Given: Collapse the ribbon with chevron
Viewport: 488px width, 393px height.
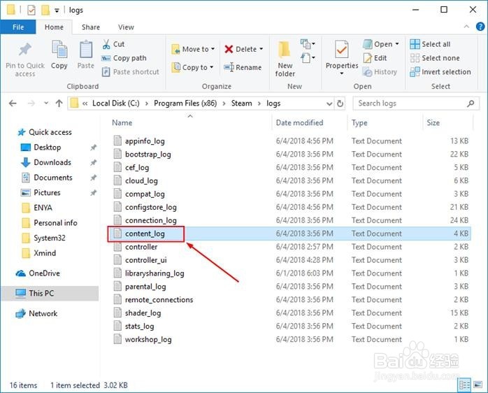Looking at the screenshot, I should (x=466, y=27).
